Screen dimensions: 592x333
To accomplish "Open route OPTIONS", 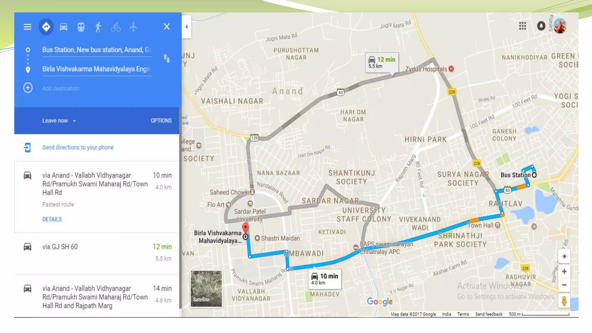I will pos(161,121).
